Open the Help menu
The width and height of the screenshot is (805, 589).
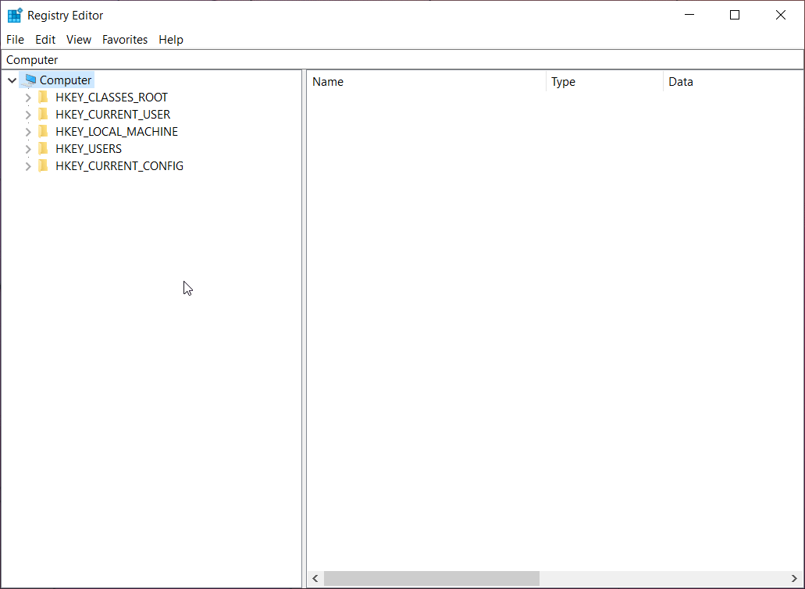(170, 40)
